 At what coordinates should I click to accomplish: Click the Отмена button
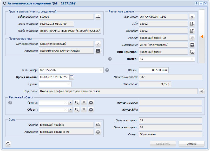[192, 144]
